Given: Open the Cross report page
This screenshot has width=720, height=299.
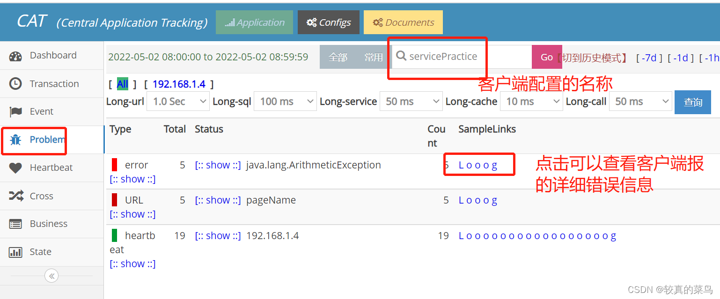Looking at the screenshot, I should [x=51, y=196].
